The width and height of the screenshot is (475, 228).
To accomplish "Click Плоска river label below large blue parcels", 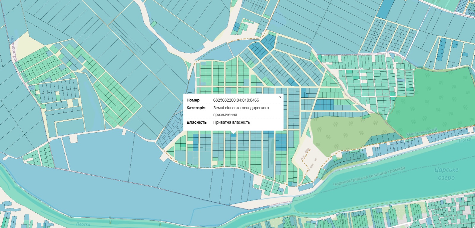I will coord(83,224).
